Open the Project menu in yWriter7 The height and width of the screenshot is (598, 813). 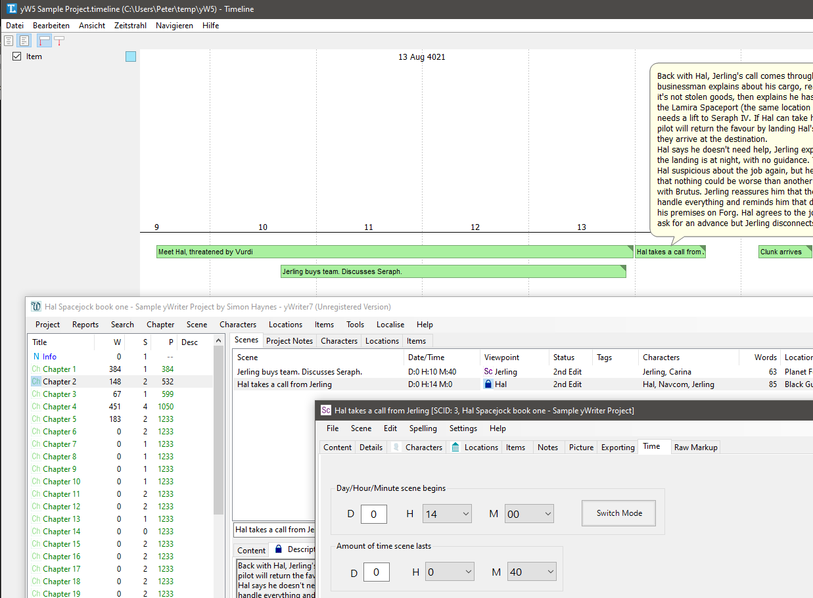pos(48,325)
